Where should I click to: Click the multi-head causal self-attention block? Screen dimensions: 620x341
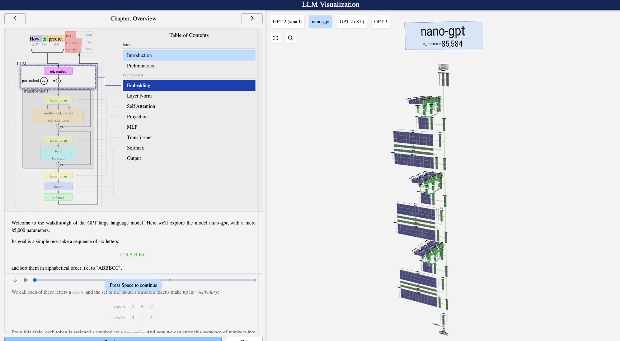point(58,116)
